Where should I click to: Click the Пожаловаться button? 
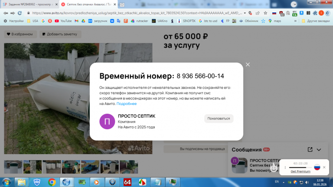point(219,118)
